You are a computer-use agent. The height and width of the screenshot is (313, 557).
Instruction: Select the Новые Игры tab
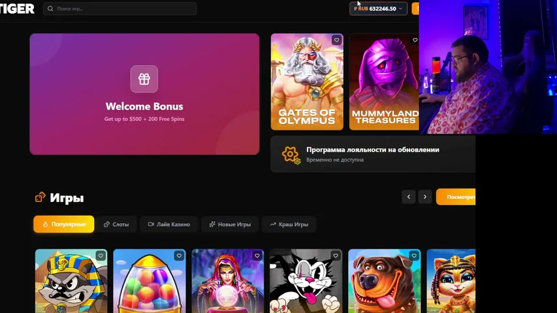230,224
